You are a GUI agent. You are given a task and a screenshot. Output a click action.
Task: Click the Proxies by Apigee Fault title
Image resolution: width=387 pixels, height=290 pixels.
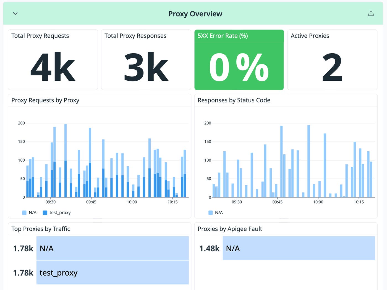coord(230,229)
